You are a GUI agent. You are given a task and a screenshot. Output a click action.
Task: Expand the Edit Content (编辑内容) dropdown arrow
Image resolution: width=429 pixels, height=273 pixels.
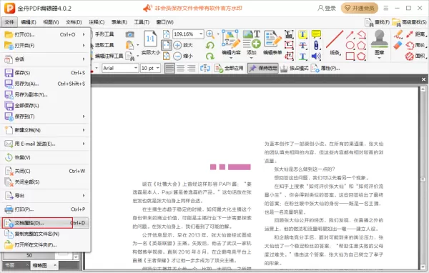pyautogui.click(x=231, y=58)
